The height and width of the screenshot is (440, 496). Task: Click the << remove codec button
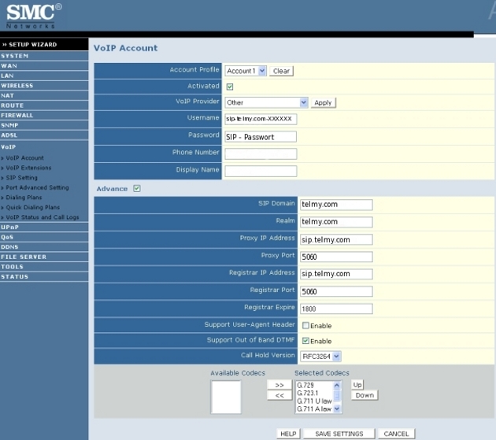pyautogui.click(x=279, y=395)
